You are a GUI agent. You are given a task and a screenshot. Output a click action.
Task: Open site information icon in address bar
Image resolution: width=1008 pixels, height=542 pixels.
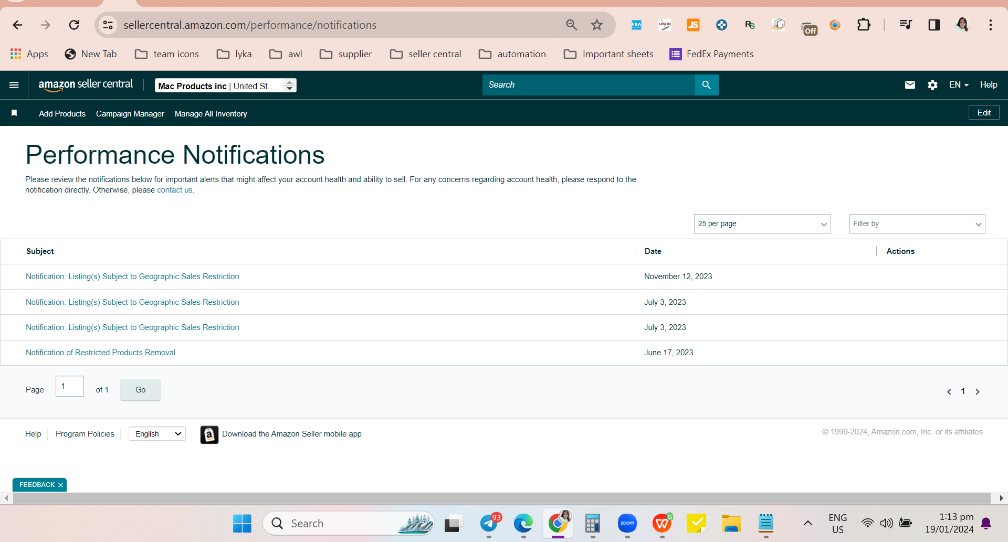click(x=108, y=25)
